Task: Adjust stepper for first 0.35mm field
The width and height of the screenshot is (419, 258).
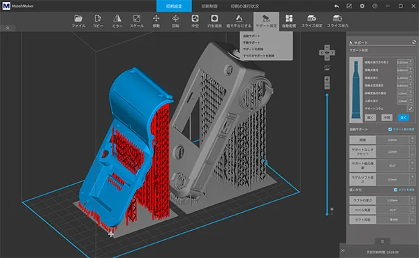Action: pyautogui.click(x=411, y=63)
